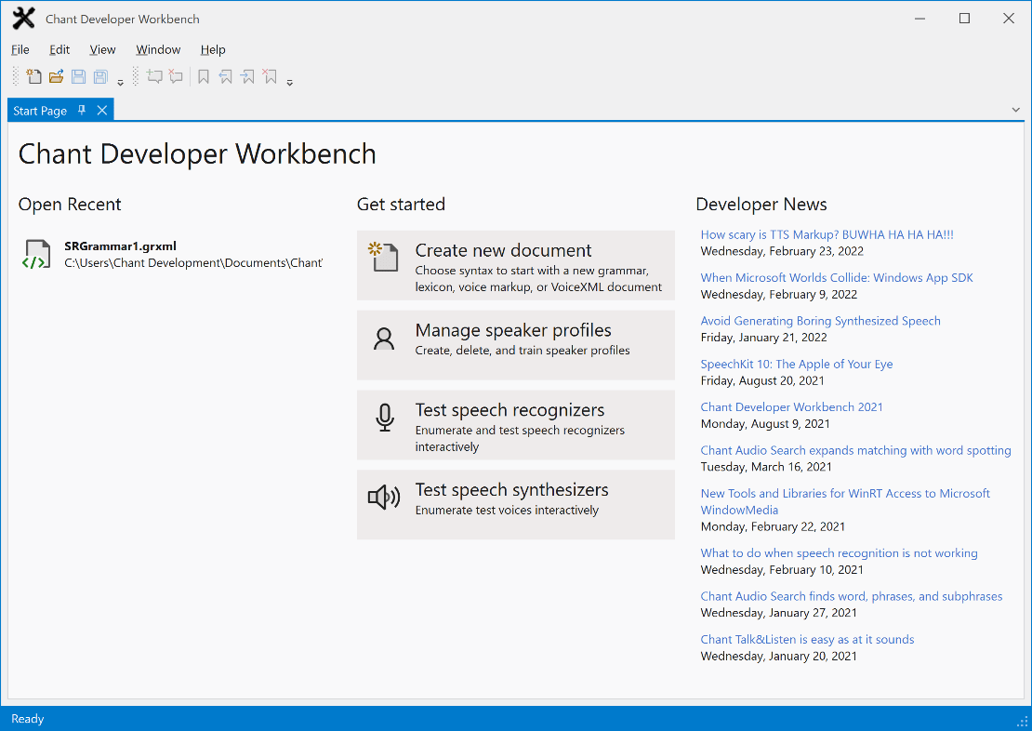This screenshot has height=731, width=1032.
Task: Click the Clear Bookmarks toolbar icon
Action: (270, 76)
